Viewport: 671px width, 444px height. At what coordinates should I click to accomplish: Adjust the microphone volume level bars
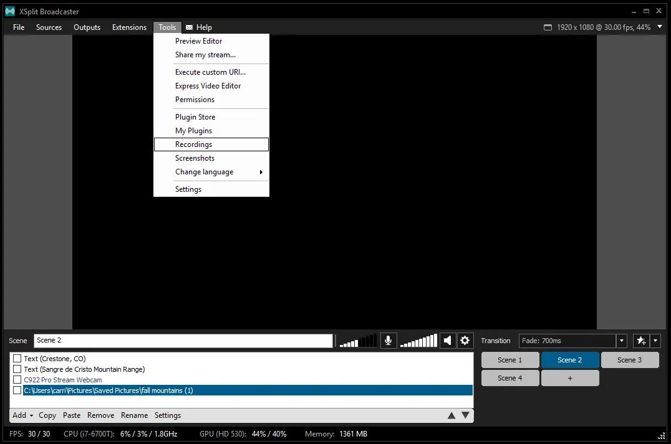[358, 341]
